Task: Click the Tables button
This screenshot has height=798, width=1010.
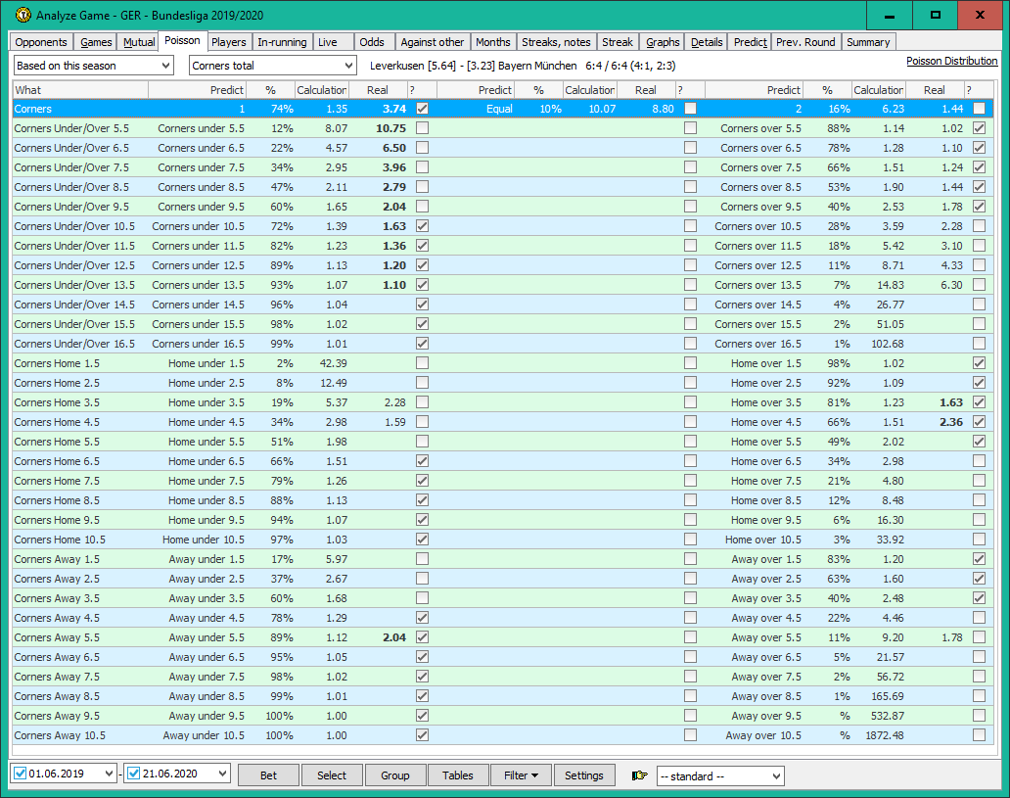Action: click(x=458, y=775)
